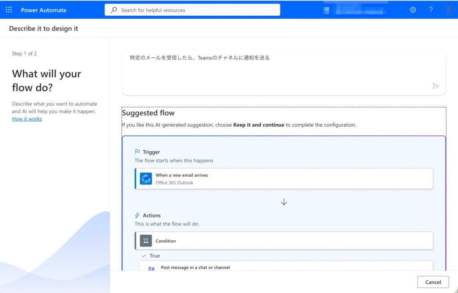Click into the flow description text area
The image size is (458, 293).
click(284, 72)
